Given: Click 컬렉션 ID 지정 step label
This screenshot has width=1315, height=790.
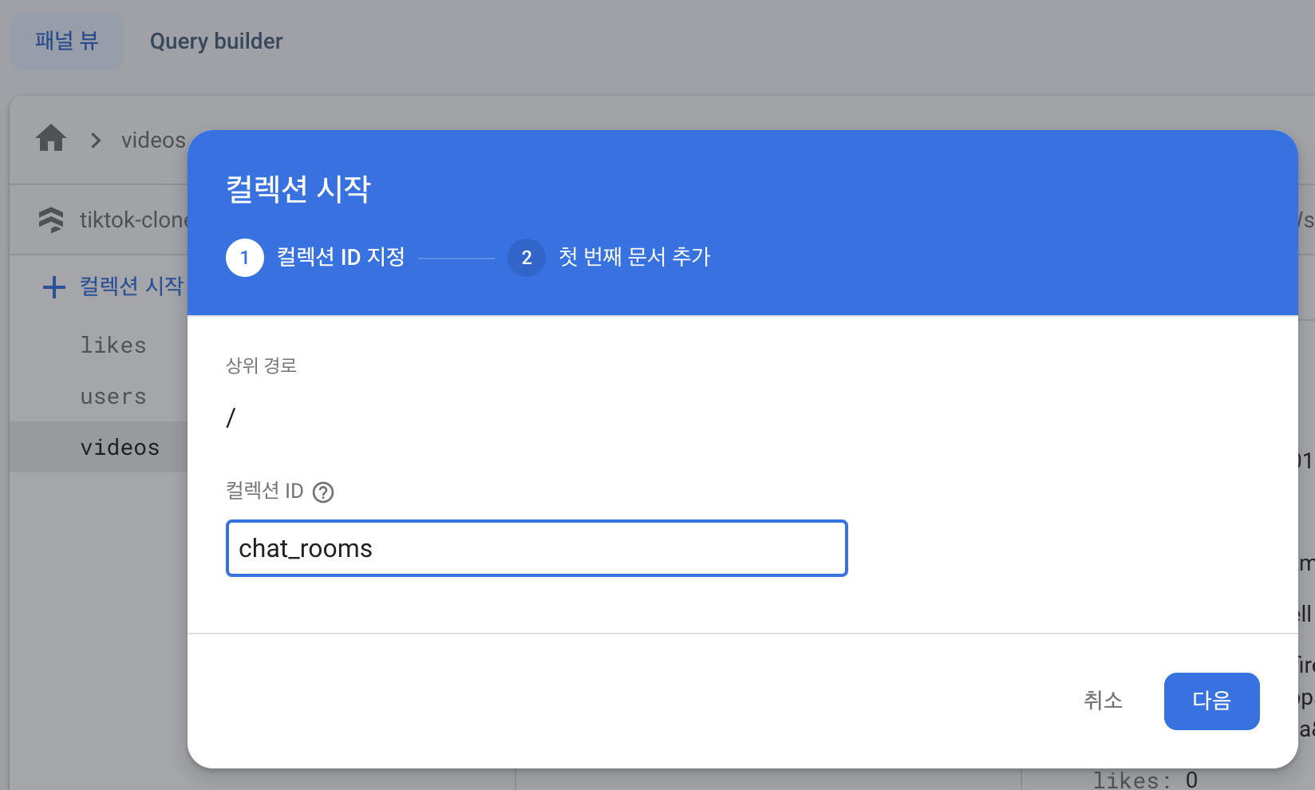Looking at the screenshot, I should (x=341, y=257).
